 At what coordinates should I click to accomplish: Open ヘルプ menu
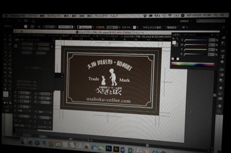pyautogui.click(x=114, y=16)
